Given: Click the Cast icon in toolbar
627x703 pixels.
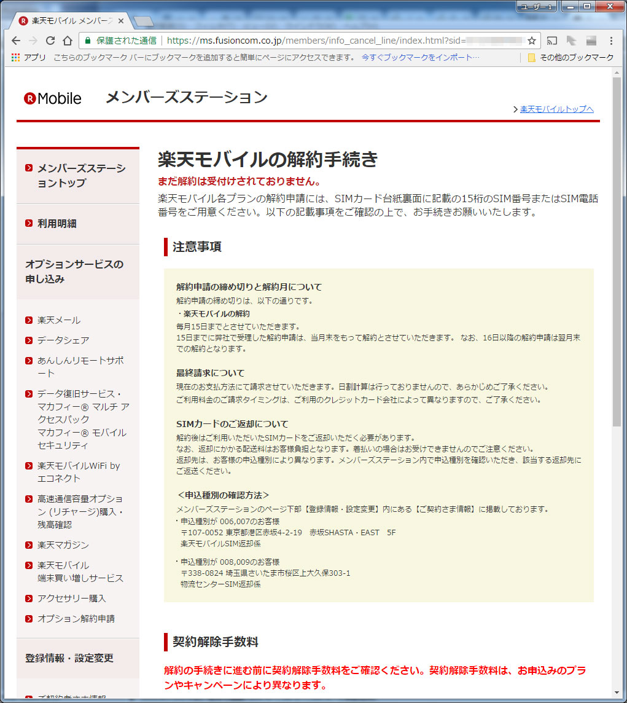Looking at the screenshot, I should coord(551,41).
